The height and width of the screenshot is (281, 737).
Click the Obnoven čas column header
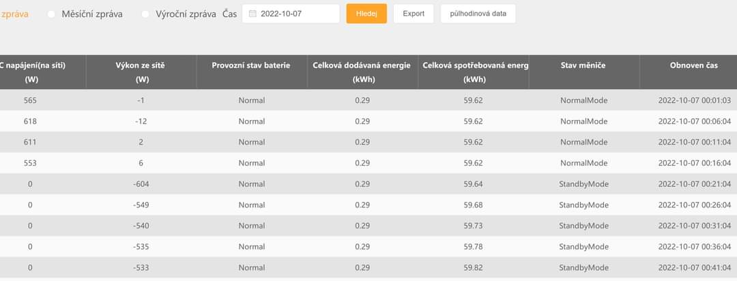point(693,65)
